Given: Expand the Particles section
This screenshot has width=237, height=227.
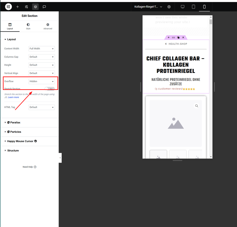Looking at the screenshot, I should [29, 132].
